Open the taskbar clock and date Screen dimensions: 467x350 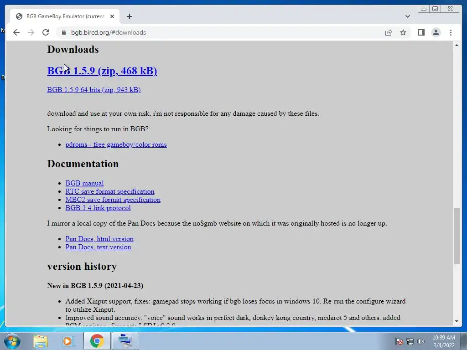pyautogui.click(x=443, y=341)
